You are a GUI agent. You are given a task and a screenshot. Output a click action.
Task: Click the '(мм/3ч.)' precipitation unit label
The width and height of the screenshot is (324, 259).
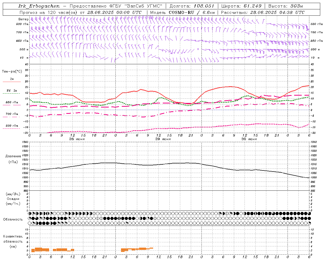tap(13, 194)
